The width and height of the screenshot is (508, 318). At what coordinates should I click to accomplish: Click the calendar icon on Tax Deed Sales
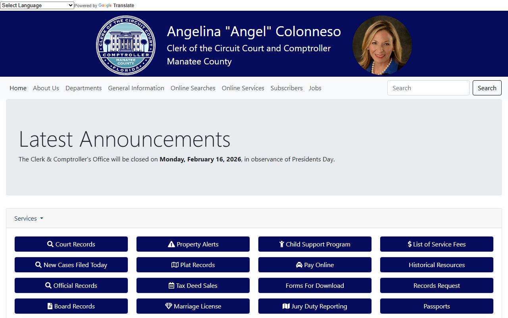[171, 285]
